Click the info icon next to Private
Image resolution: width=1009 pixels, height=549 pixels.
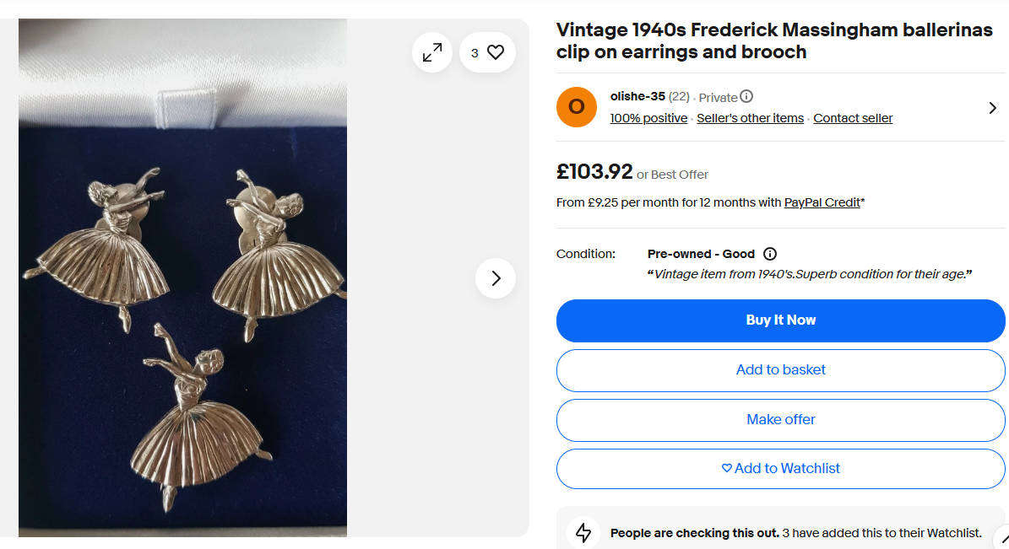746,95
